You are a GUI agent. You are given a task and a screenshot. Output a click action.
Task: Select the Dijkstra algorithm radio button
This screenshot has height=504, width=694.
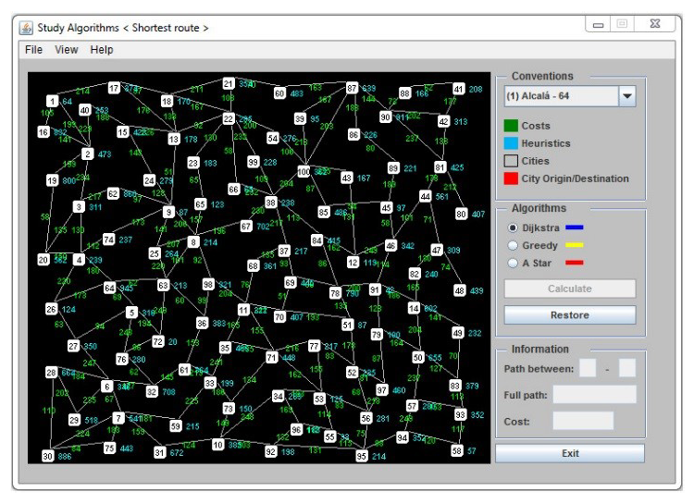coord(514,227)
